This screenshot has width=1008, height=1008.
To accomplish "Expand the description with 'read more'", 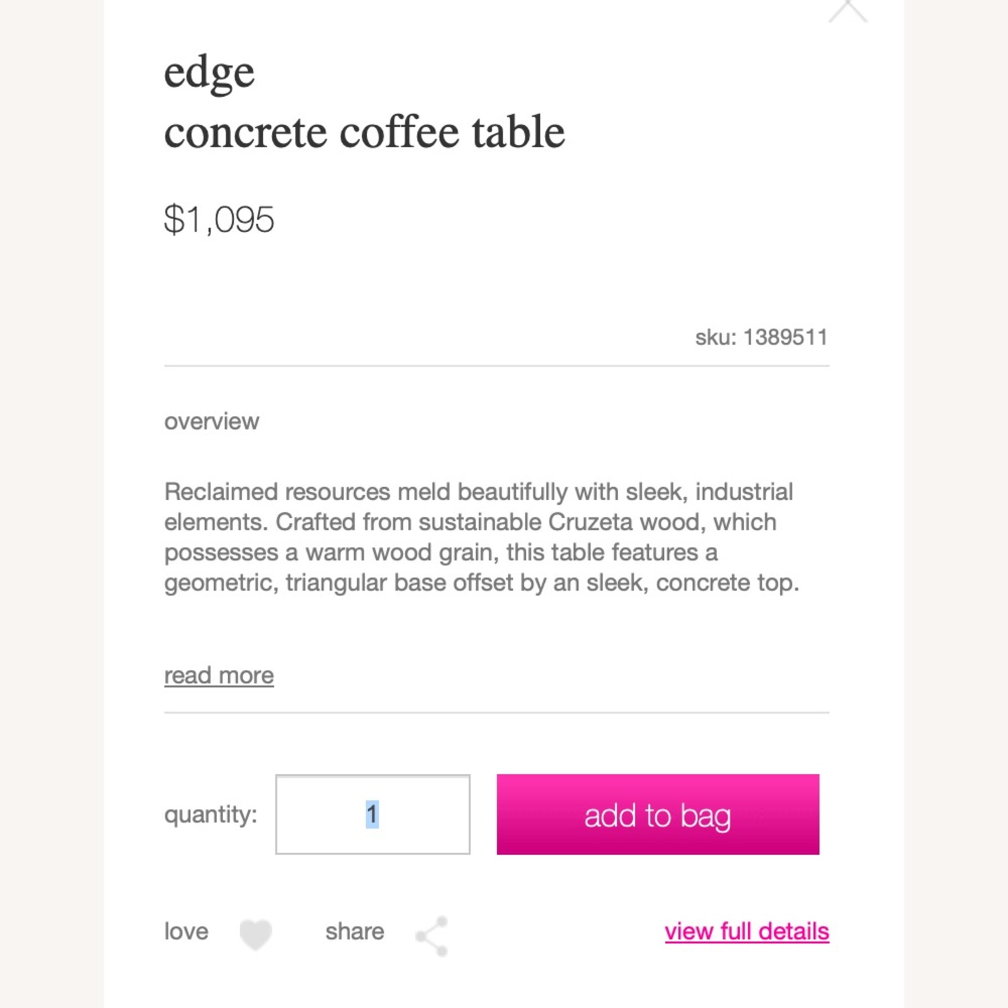I will click(x=218, y=675).
